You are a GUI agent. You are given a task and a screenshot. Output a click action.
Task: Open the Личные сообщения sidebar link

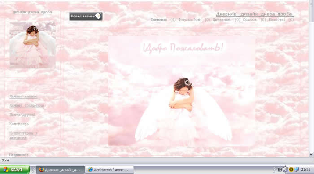click(26, 105)
